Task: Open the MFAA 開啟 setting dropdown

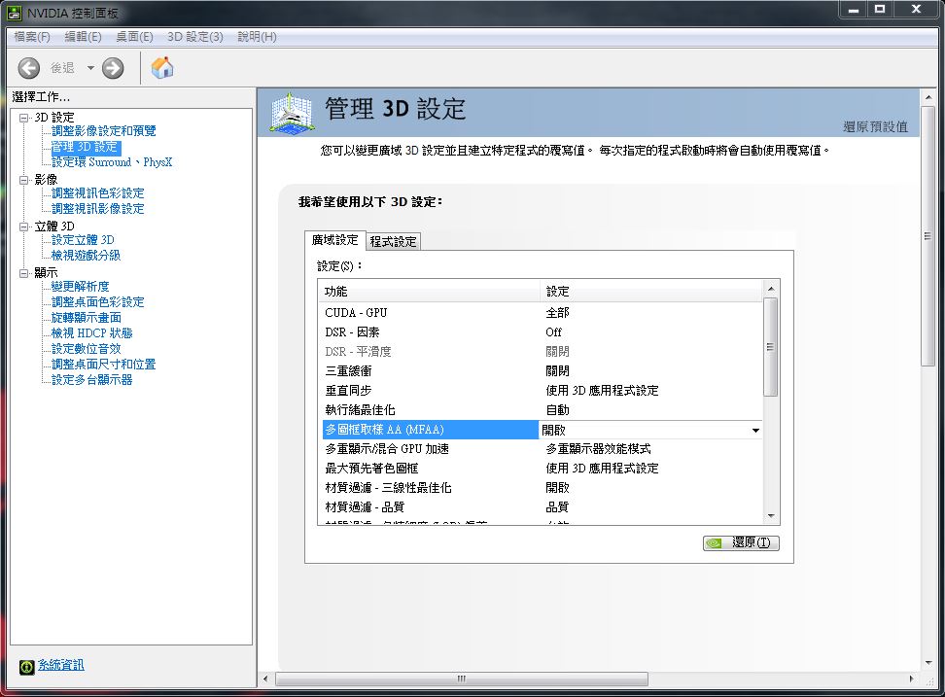Action: 755,430
